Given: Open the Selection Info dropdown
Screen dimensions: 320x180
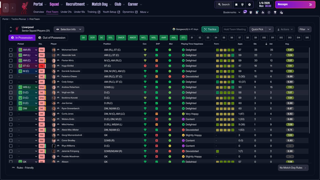Looking at the screenshot, I should point(69,29).
